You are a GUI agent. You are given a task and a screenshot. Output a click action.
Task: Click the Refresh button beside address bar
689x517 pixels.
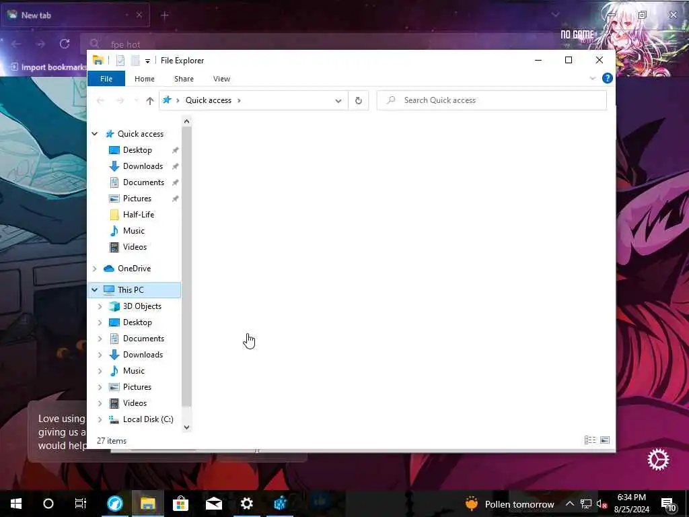pos(359,101)
